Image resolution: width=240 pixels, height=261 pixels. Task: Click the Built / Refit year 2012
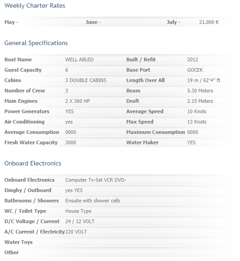click(193, 60)
